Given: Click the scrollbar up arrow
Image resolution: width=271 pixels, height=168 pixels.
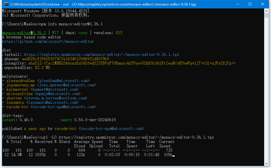Looking at the screenshot, I should pyautogui.click(x=266, y=11).
